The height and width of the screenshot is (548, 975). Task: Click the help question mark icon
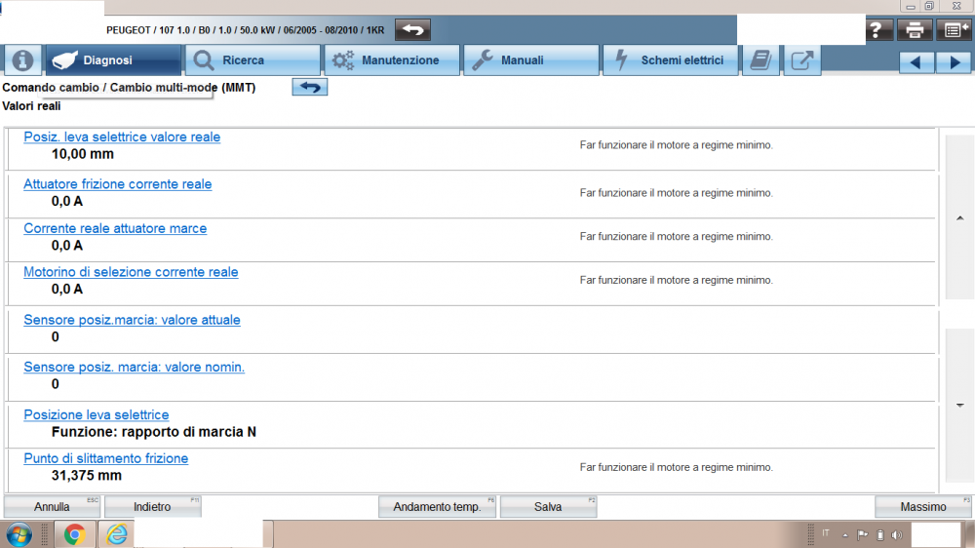879,30
